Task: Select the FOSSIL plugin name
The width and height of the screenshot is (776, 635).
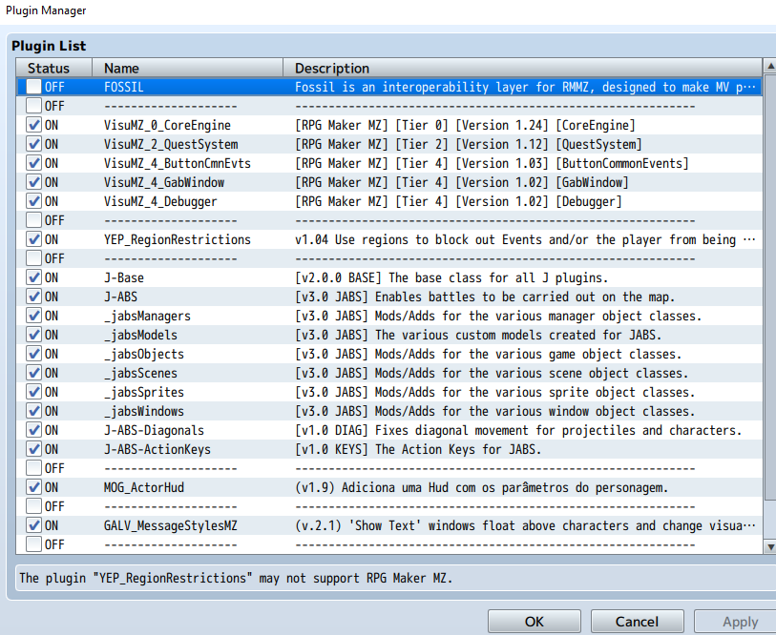Action: tap(124, 87)
